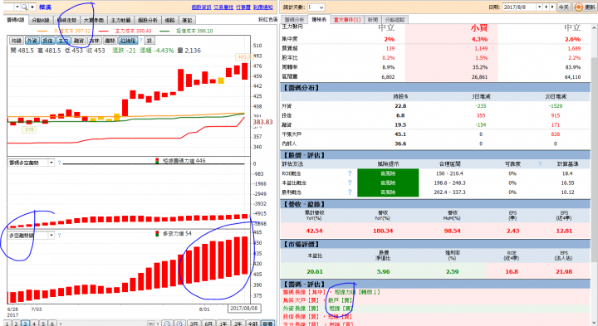598x326 pixels.
Task: Click the small plus icon next to search magnifier
Action: 32,7
